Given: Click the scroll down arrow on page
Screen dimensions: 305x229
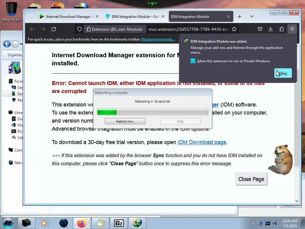Looking at the screenshot, I should tap(297, 201).
